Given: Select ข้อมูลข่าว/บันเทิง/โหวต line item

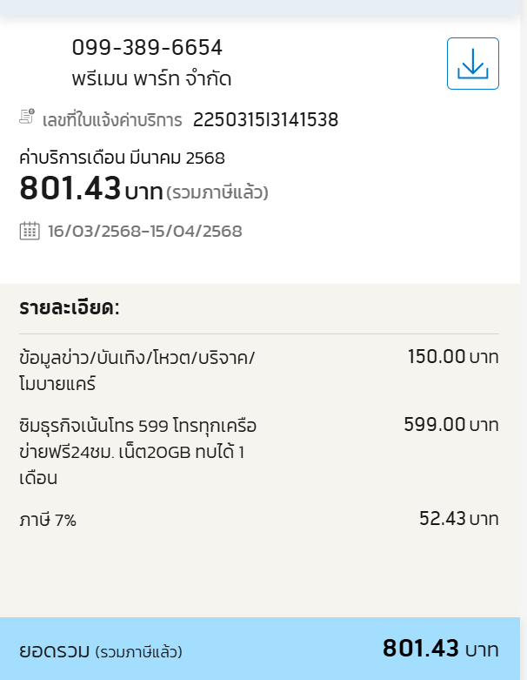Looking at the screenshot, I should [137, 371].
